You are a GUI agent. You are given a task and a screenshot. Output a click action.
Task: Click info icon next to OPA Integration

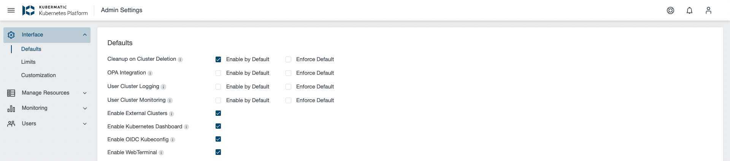click(x=150, y=73)
